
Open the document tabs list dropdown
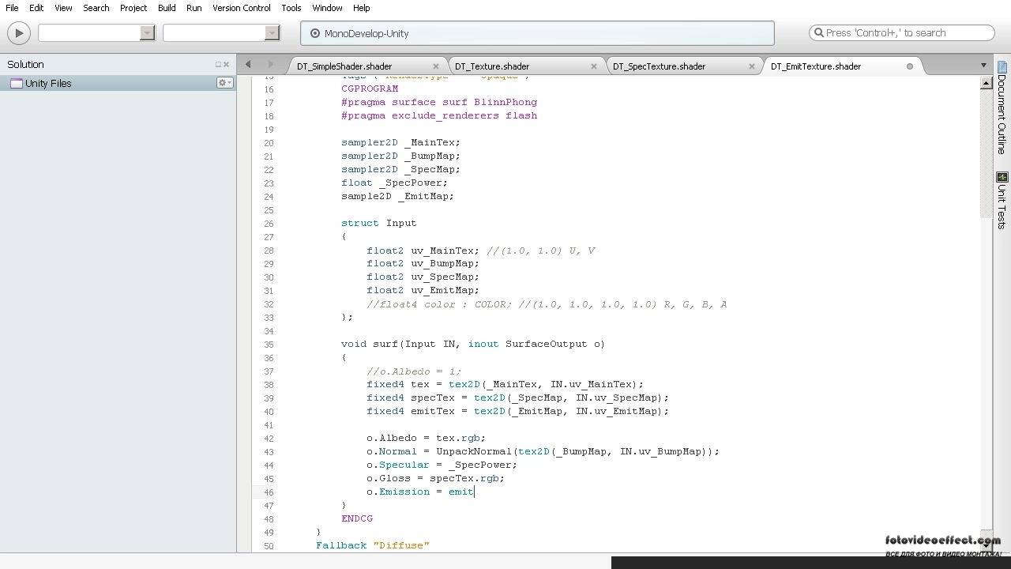pyautogui.click(x=983, y=66)
